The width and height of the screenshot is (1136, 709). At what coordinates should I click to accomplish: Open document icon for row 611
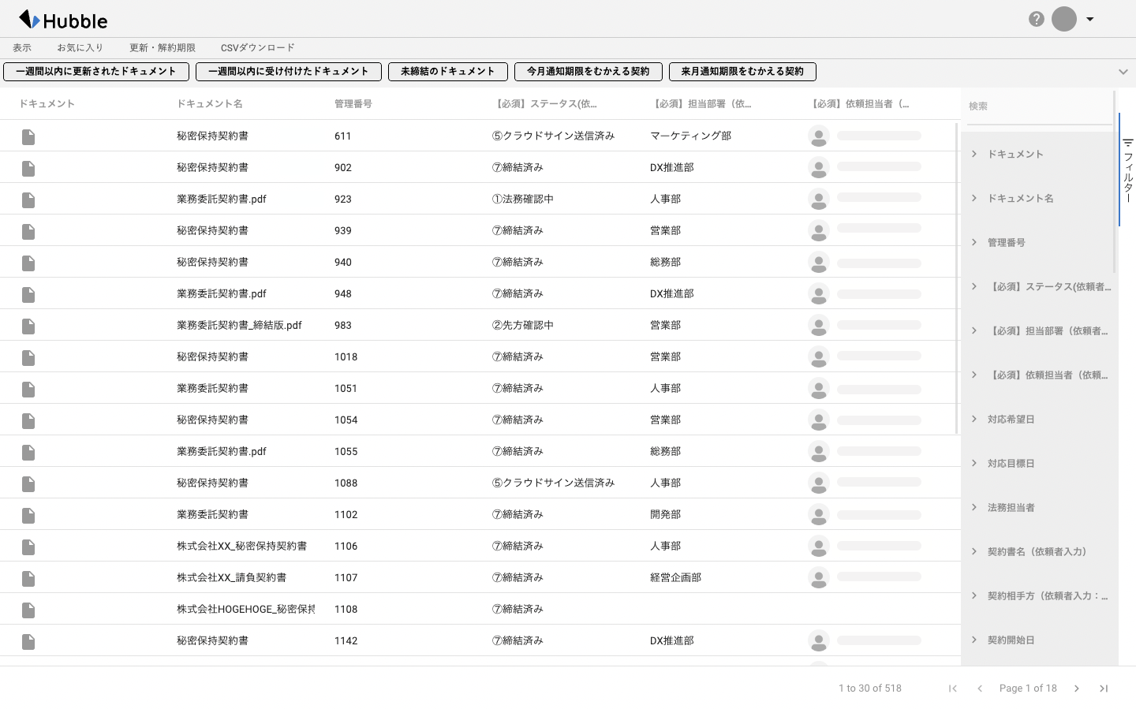coord(28,136)
